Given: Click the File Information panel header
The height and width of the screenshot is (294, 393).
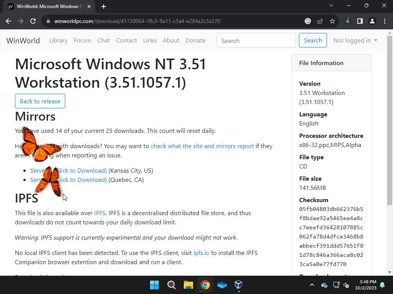Looking at the screenshot, I should point(331,63).
